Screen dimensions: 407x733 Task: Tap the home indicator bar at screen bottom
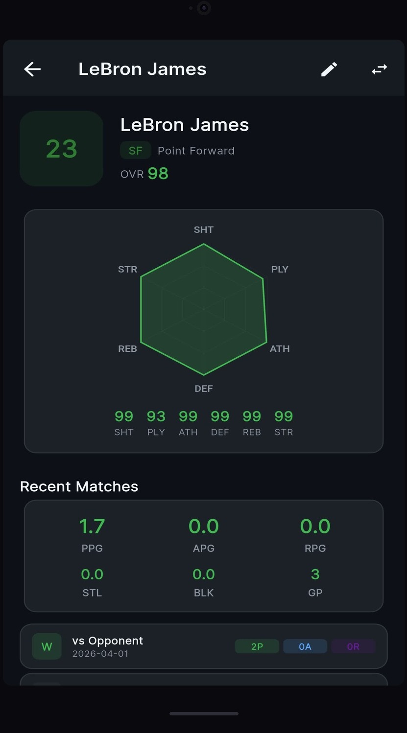click(x=203, y=713)
